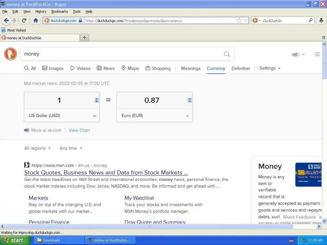Click the URL address bar field
The image size is (327, 245).
(x=160, y=21)
